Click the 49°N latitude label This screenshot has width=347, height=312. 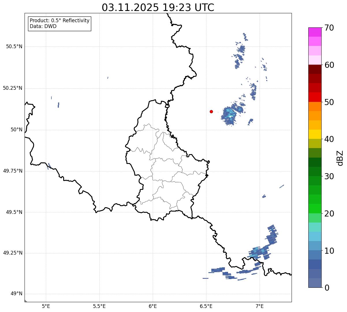(16, 294)
